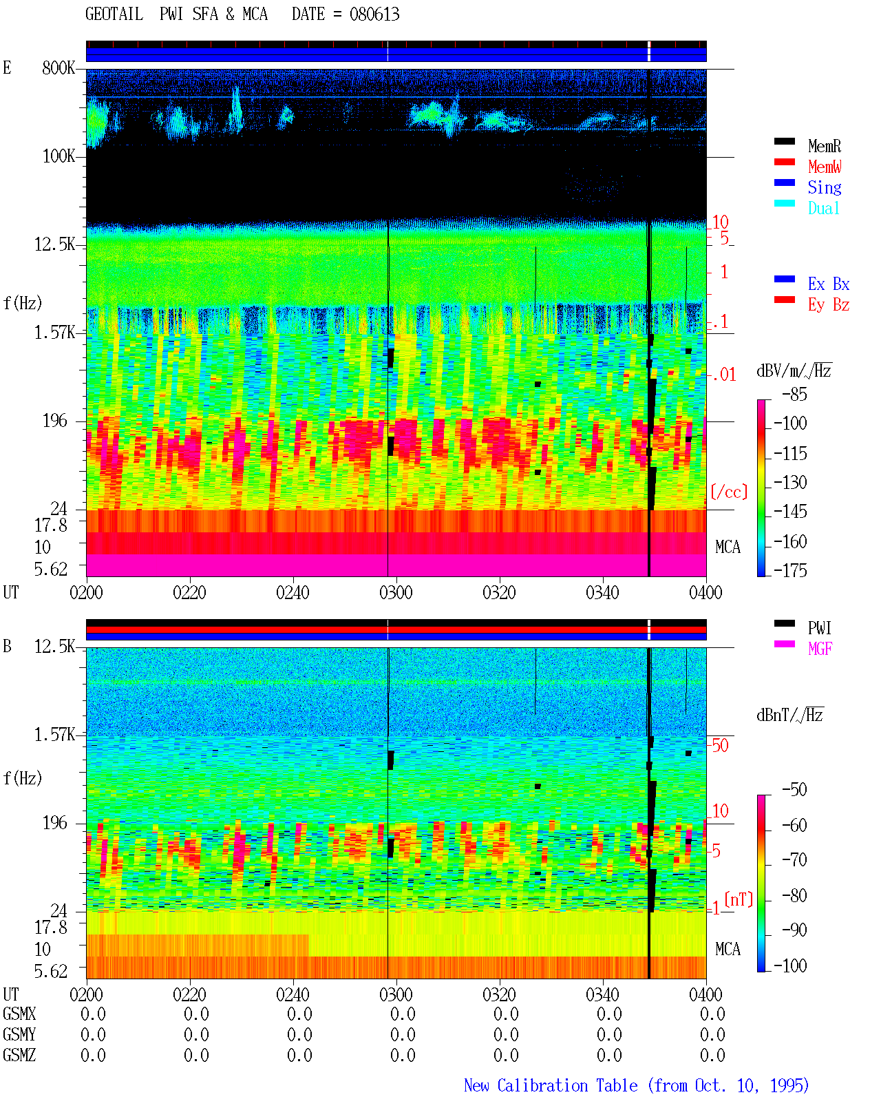Screen dimensions: 881x1097
Task: Click the "0240" tick on the B panel time axis
Action: pos(293,995)
